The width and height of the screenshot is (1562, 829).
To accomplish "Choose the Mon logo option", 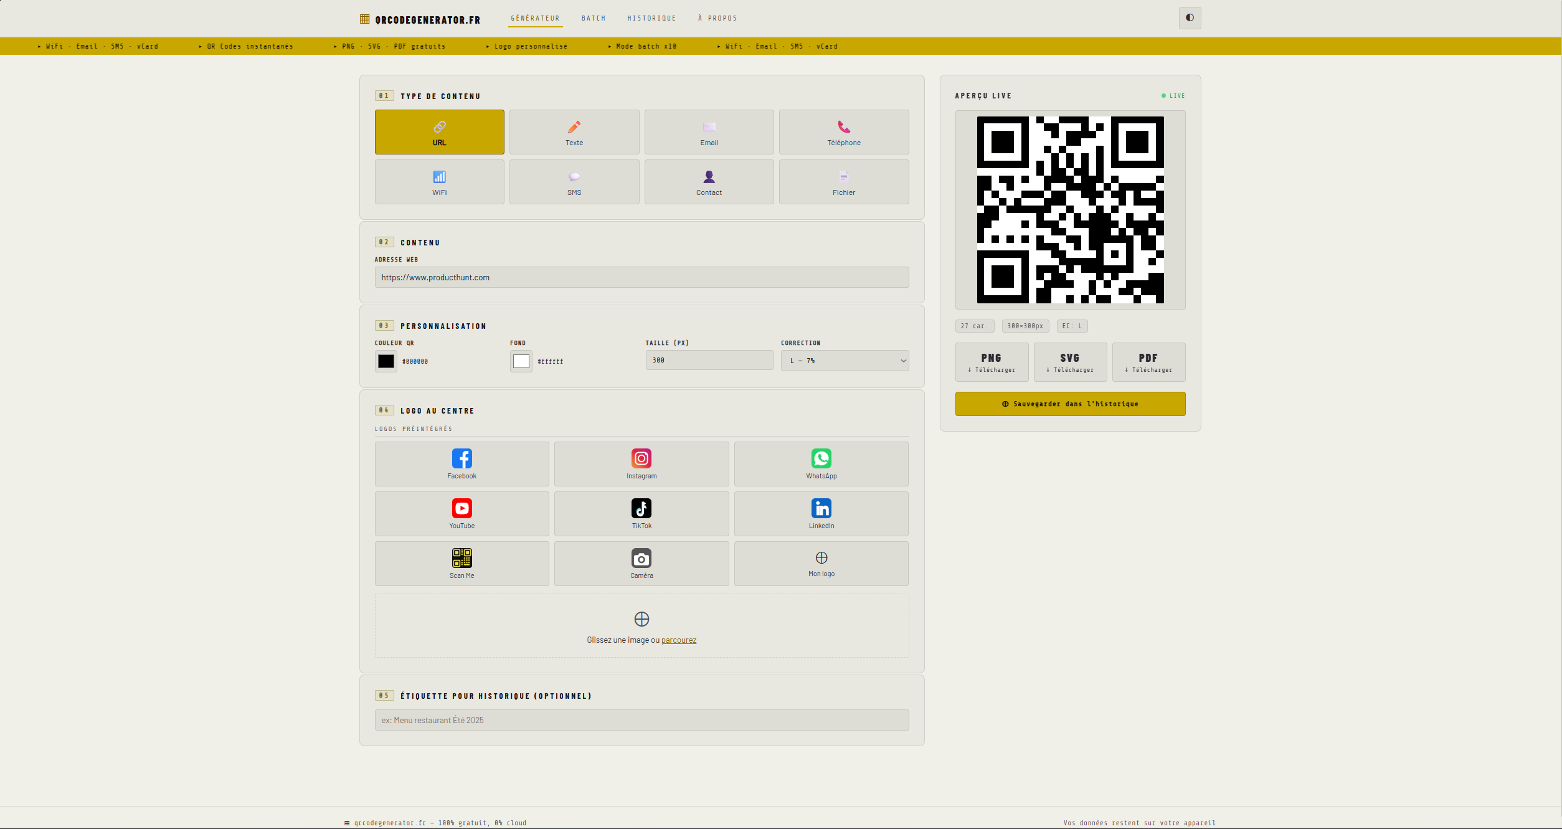I will [x=821, y=564].
